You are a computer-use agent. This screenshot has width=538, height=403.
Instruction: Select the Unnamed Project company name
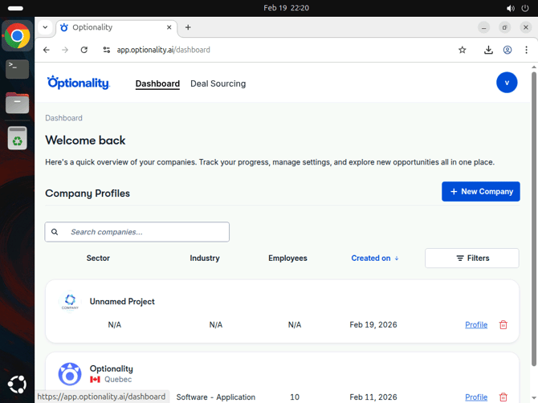pos(122,302)
